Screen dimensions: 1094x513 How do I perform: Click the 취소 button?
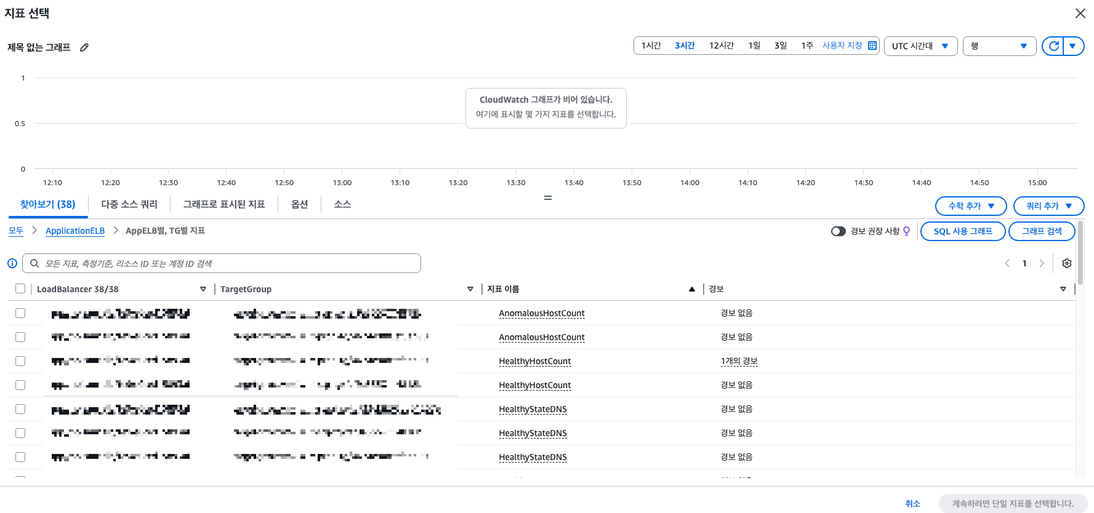coord(912,503)
